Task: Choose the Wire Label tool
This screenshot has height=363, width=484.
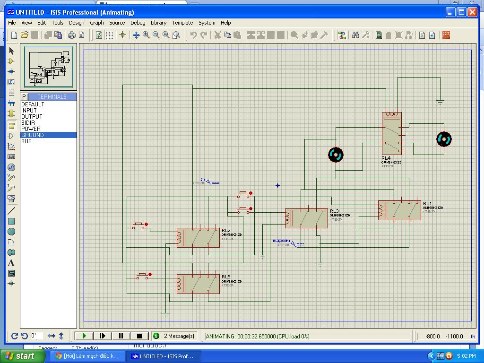Action: pyautogui.click(x=11, y=82)
